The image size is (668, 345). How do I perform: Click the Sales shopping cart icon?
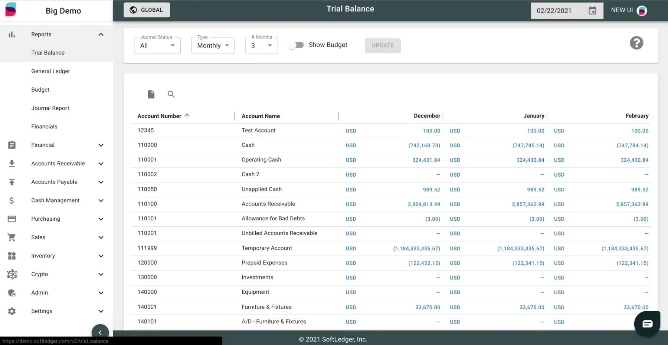[12, 237]
